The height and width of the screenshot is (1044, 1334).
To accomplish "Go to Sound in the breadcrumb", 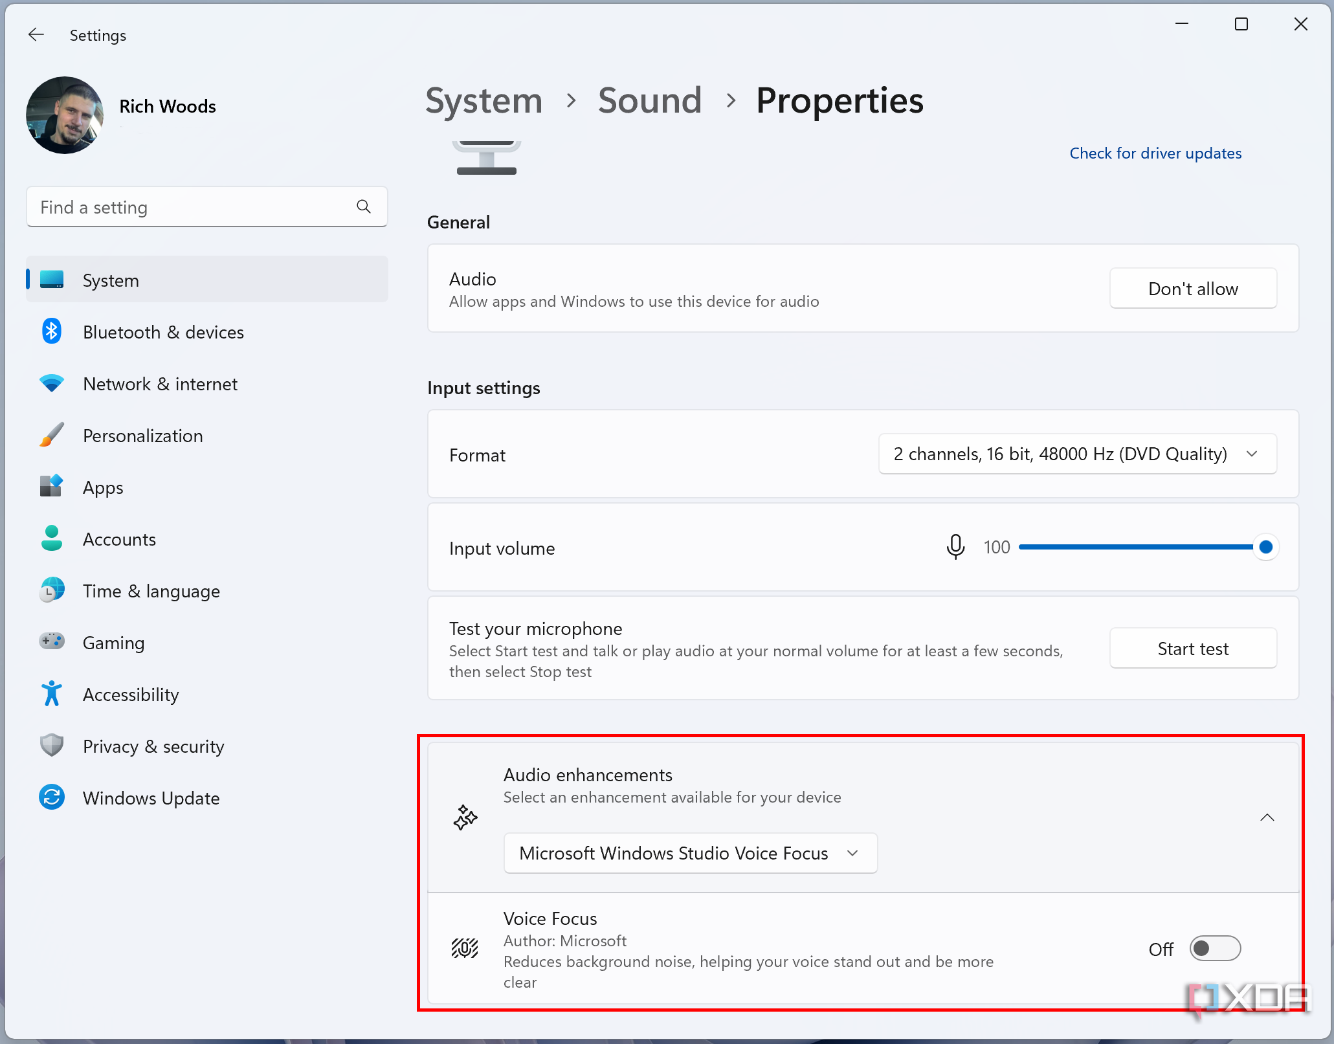I will pos(650,100).
